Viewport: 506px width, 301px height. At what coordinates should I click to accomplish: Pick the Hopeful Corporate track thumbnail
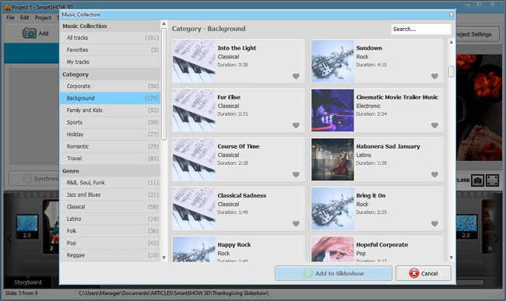tap(332, 249)
